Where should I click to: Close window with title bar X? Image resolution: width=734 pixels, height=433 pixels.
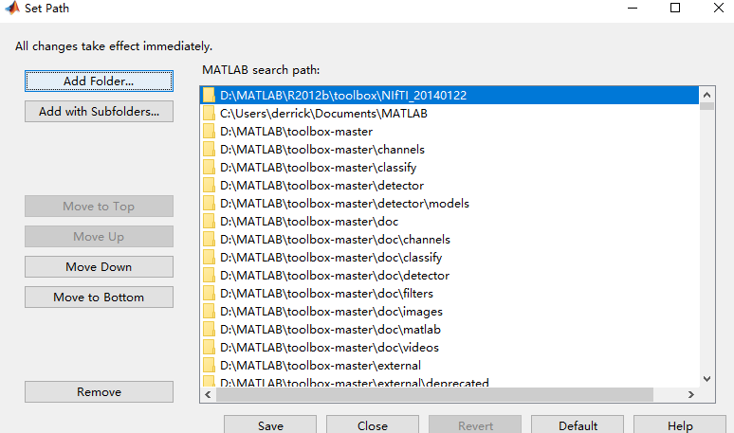[x=719, y=8]
